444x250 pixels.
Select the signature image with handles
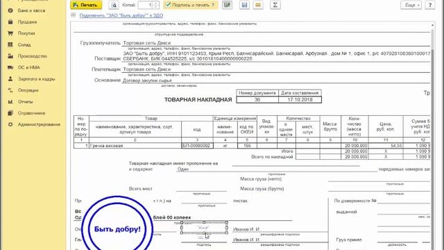(x=204, y=228)
